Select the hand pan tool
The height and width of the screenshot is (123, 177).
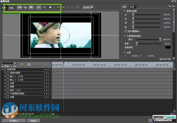tap(50, 7)
